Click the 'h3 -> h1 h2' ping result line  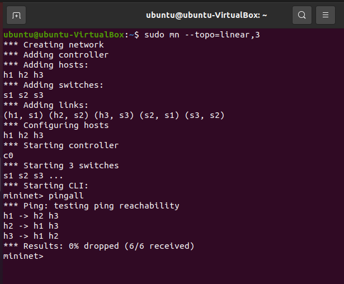pos(31,236)
